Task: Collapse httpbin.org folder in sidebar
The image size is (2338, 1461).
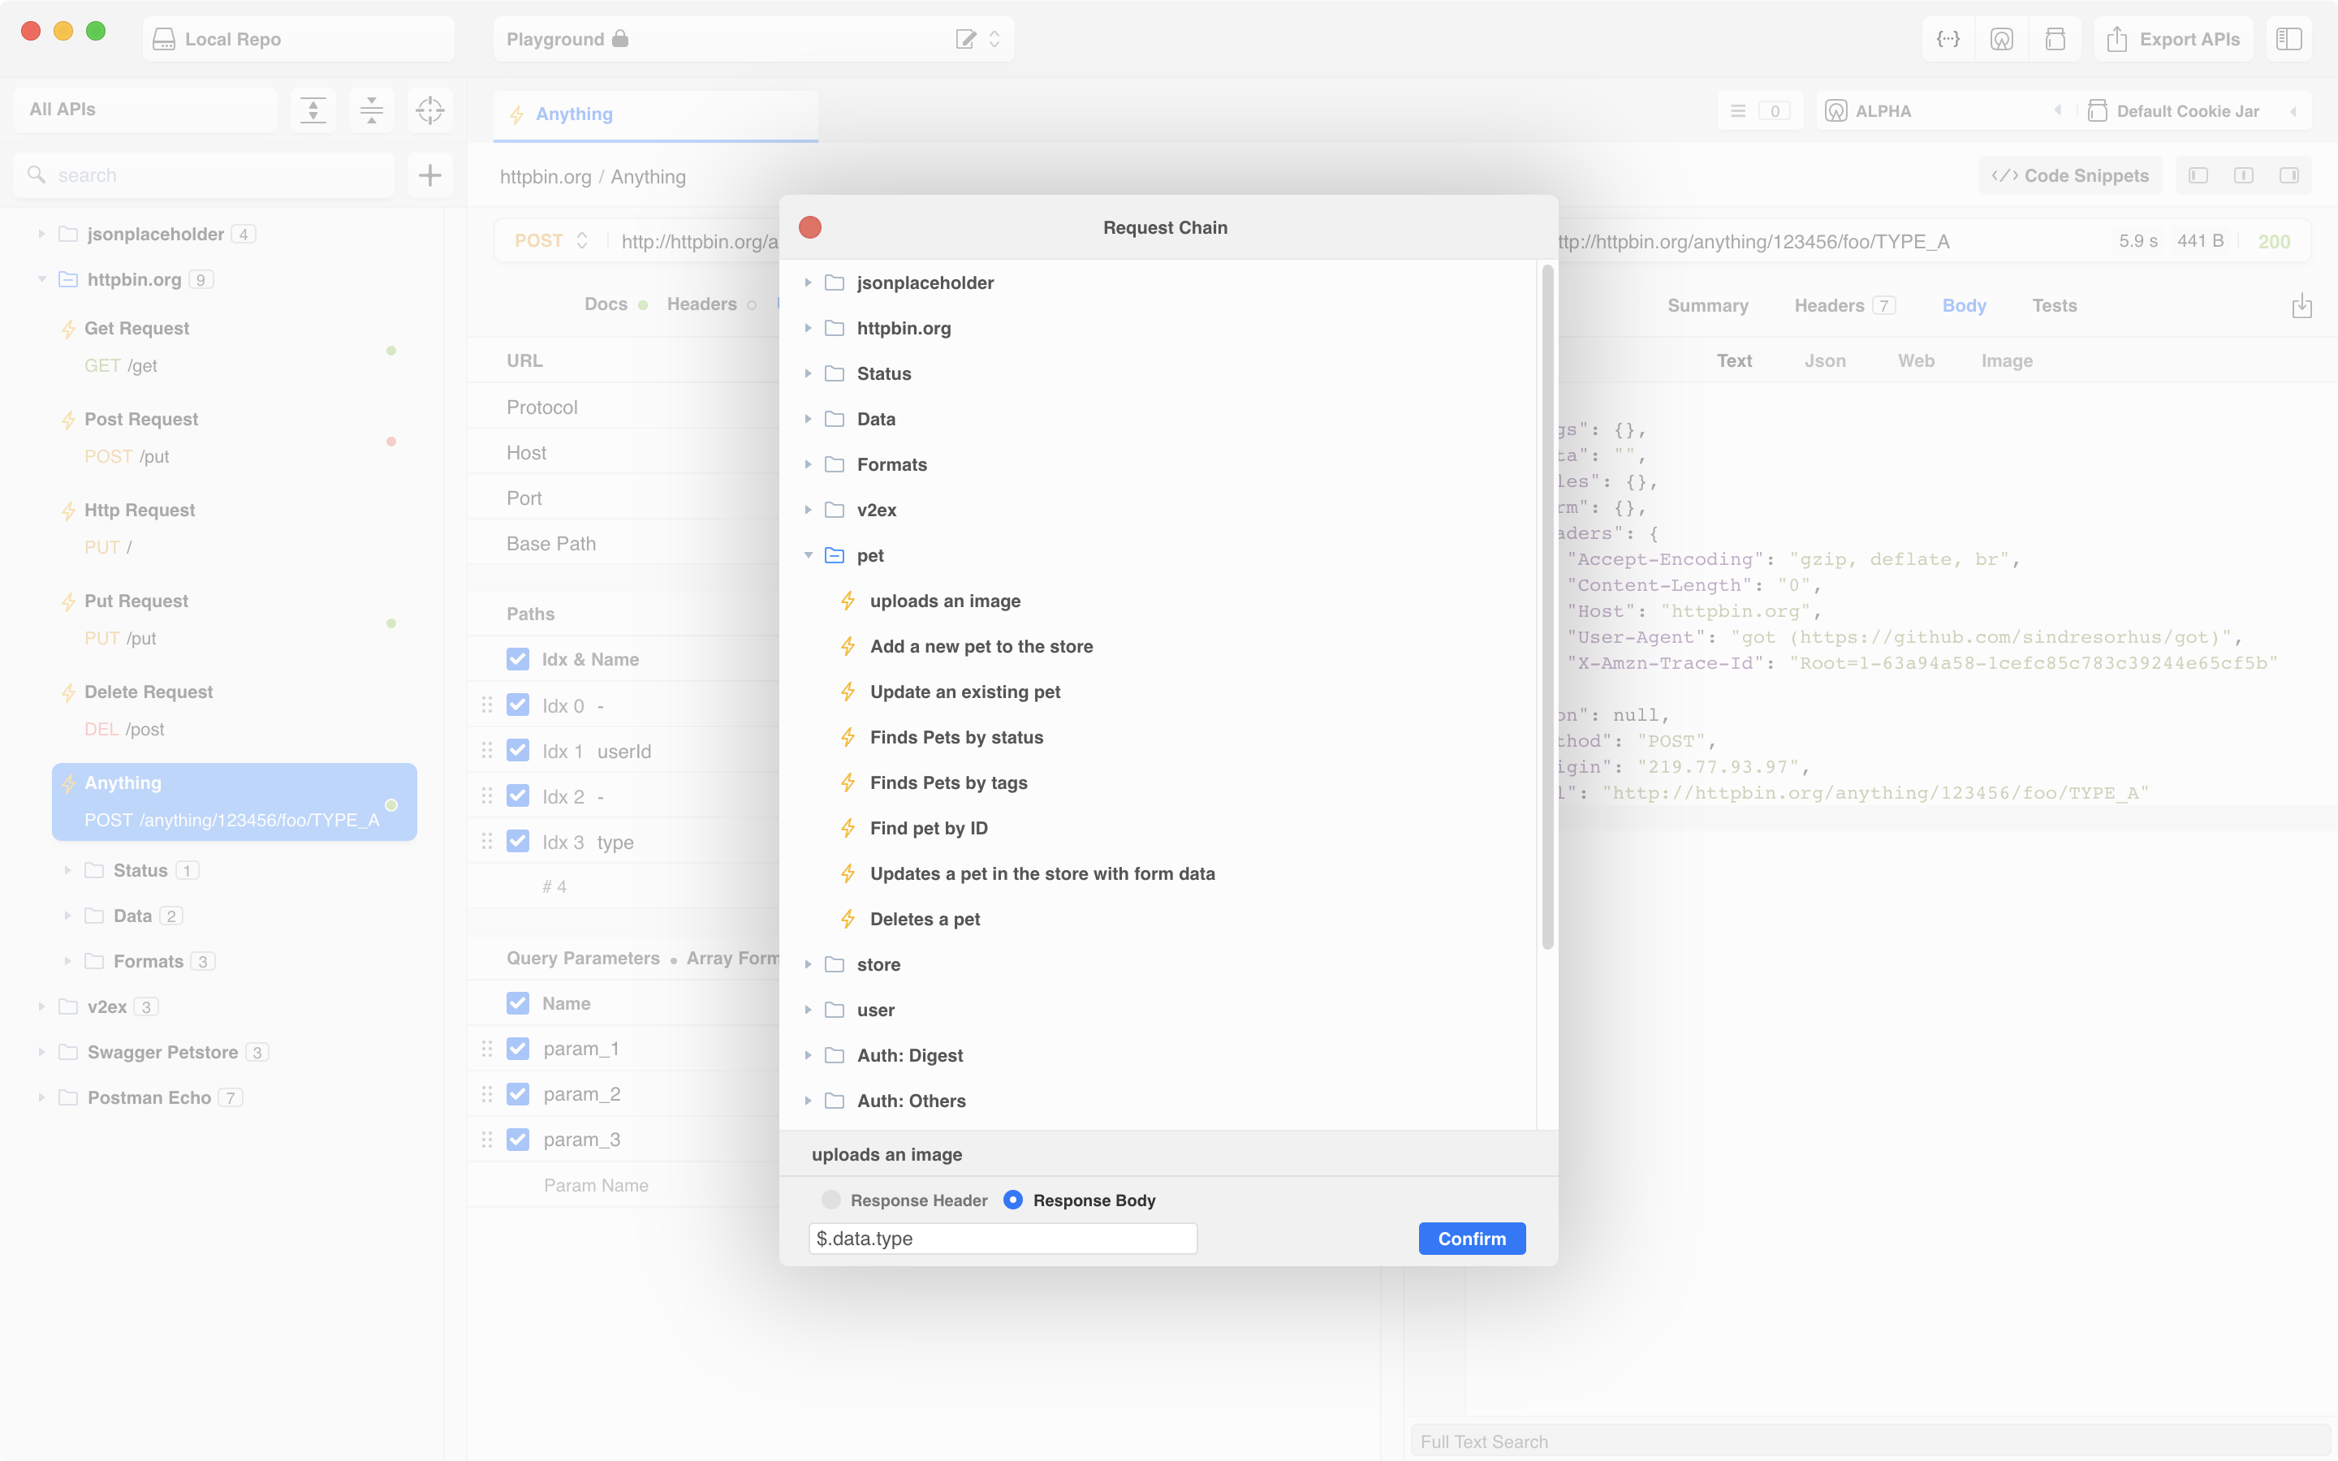Action: (41, 279)
